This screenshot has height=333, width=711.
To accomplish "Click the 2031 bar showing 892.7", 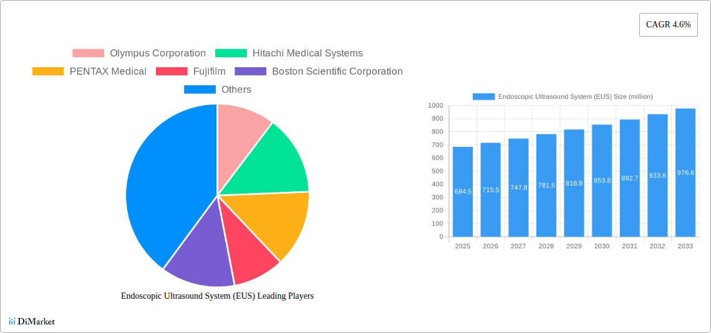I will click(x=629, y=178).
